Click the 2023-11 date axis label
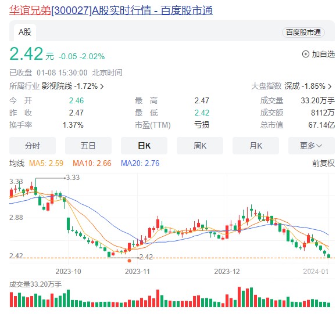The image size is (336, 314). click(137, 272)
